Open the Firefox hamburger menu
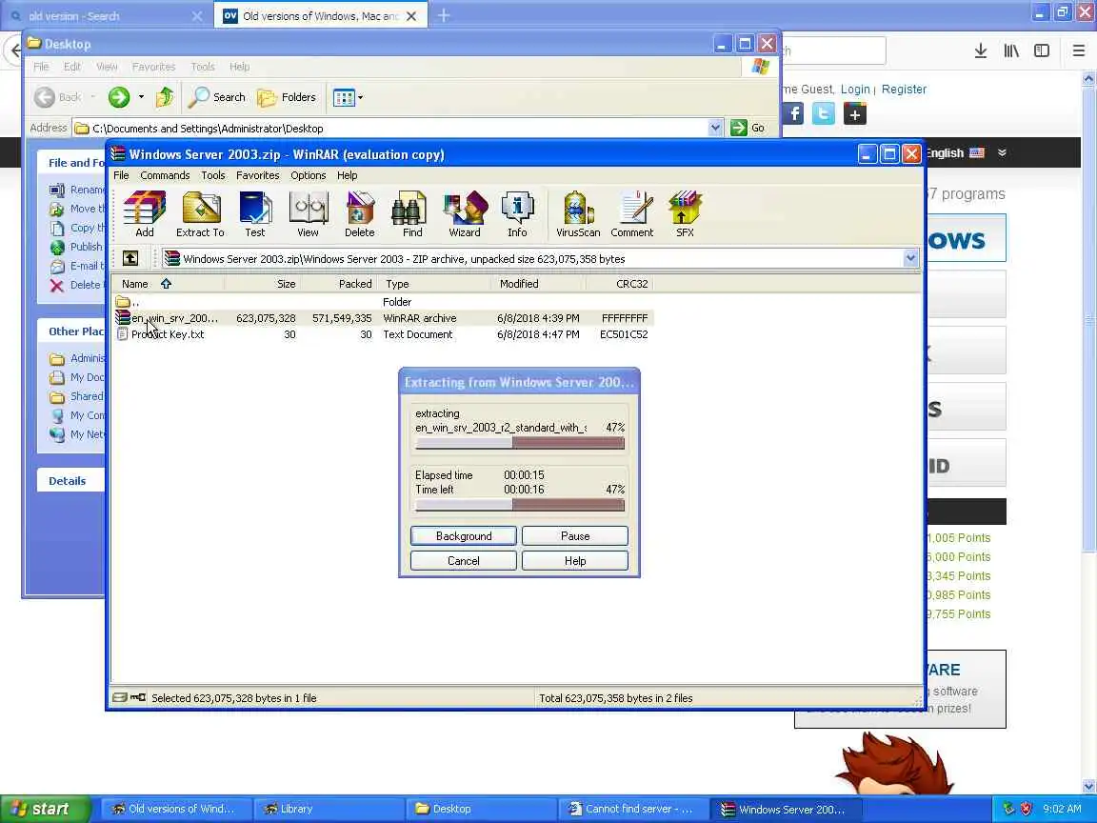Screen dimensions: 1097x823 click(1078, 50)
